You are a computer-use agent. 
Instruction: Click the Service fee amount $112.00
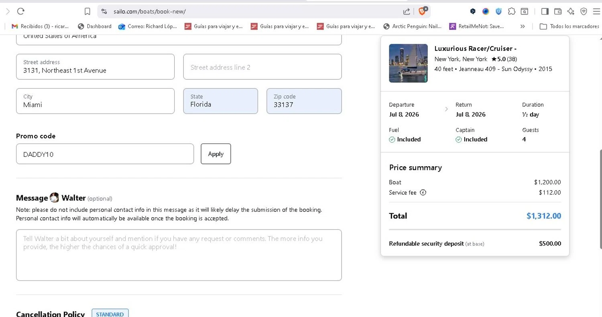[x=550, y=193]
